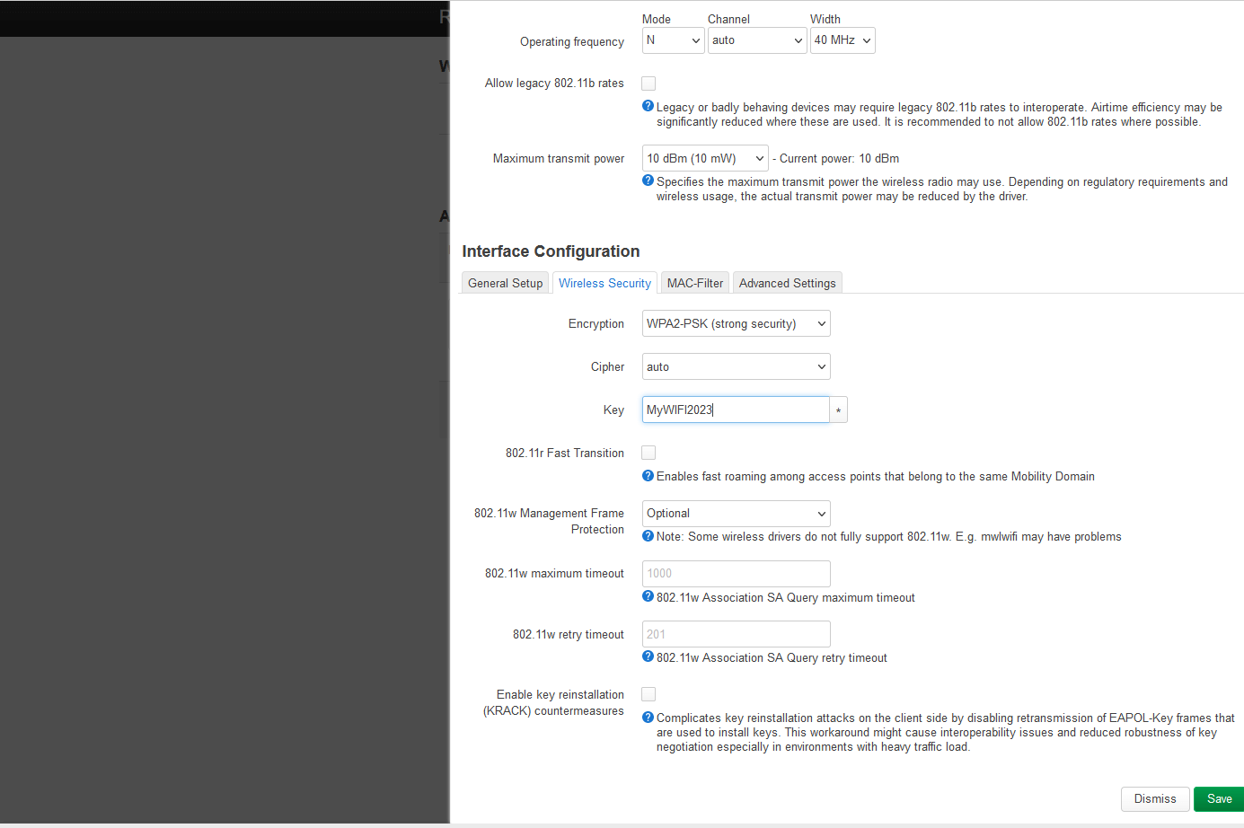The image size is (1244, 828).
Task: Reveal the Key password with asterisk button
Action: [838, 410]
